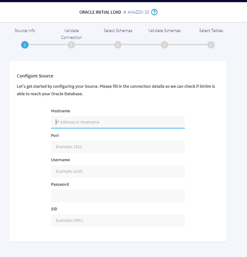Viewport: 247px width, 257px height.
Task: Click the Validate Connection step label
Action: click(71, 34)
